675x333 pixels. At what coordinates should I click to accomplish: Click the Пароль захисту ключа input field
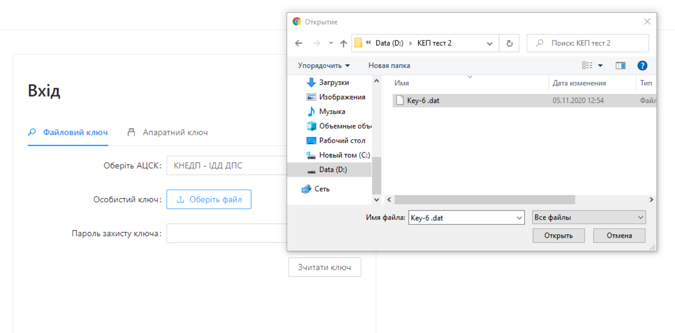click(227, 233)
